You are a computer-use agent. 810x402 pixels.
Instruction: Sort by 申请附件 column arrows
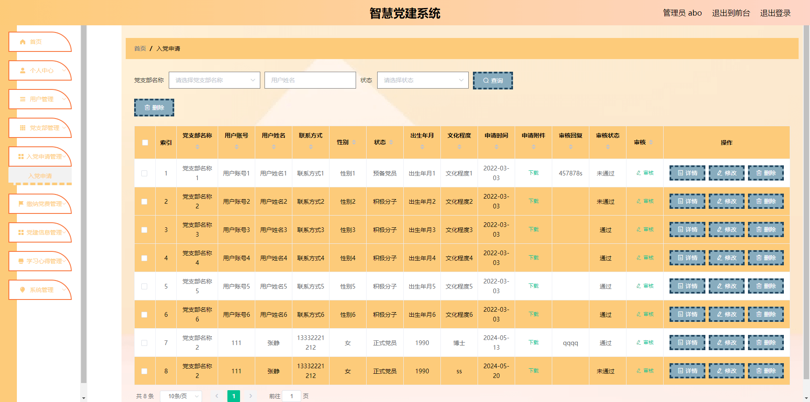tap(533, 147)
